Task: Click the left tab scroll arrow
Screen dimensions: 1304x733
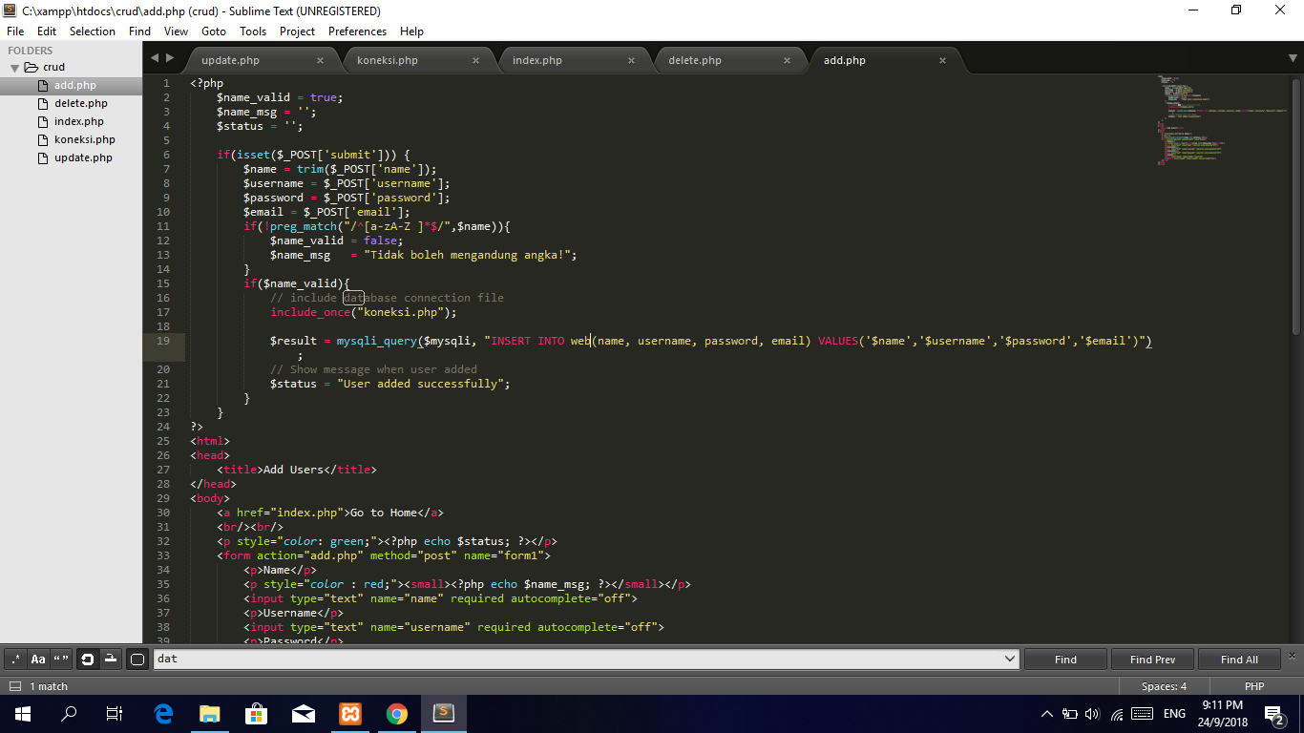Action: [155, 58]
